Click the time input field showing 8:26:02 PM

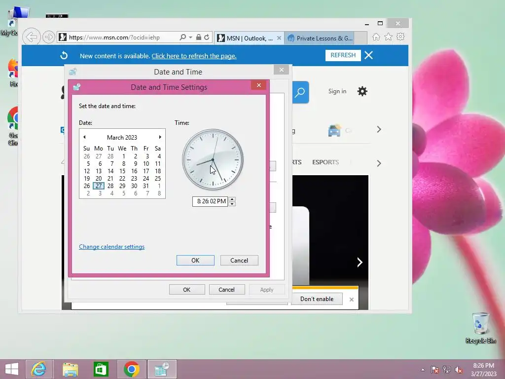210,201
